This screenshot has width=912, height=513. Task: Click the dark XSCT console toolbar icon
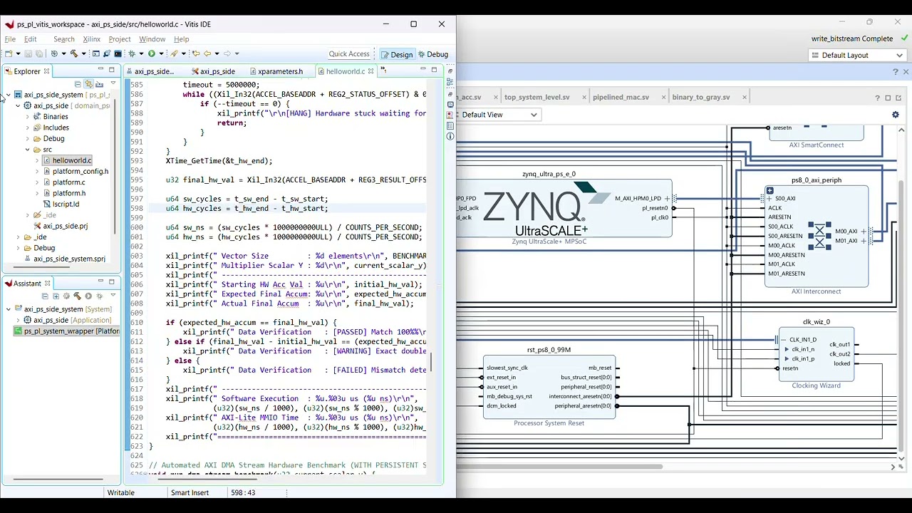118,54
